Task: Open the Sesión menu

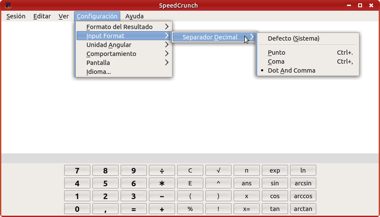Action: tap(16, 16)
